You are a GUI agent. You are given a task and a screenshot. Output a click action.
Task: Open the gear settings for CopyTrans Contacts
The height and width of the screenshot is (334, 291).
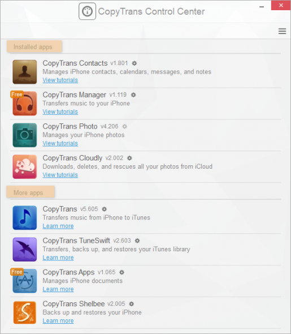[134, 63]
